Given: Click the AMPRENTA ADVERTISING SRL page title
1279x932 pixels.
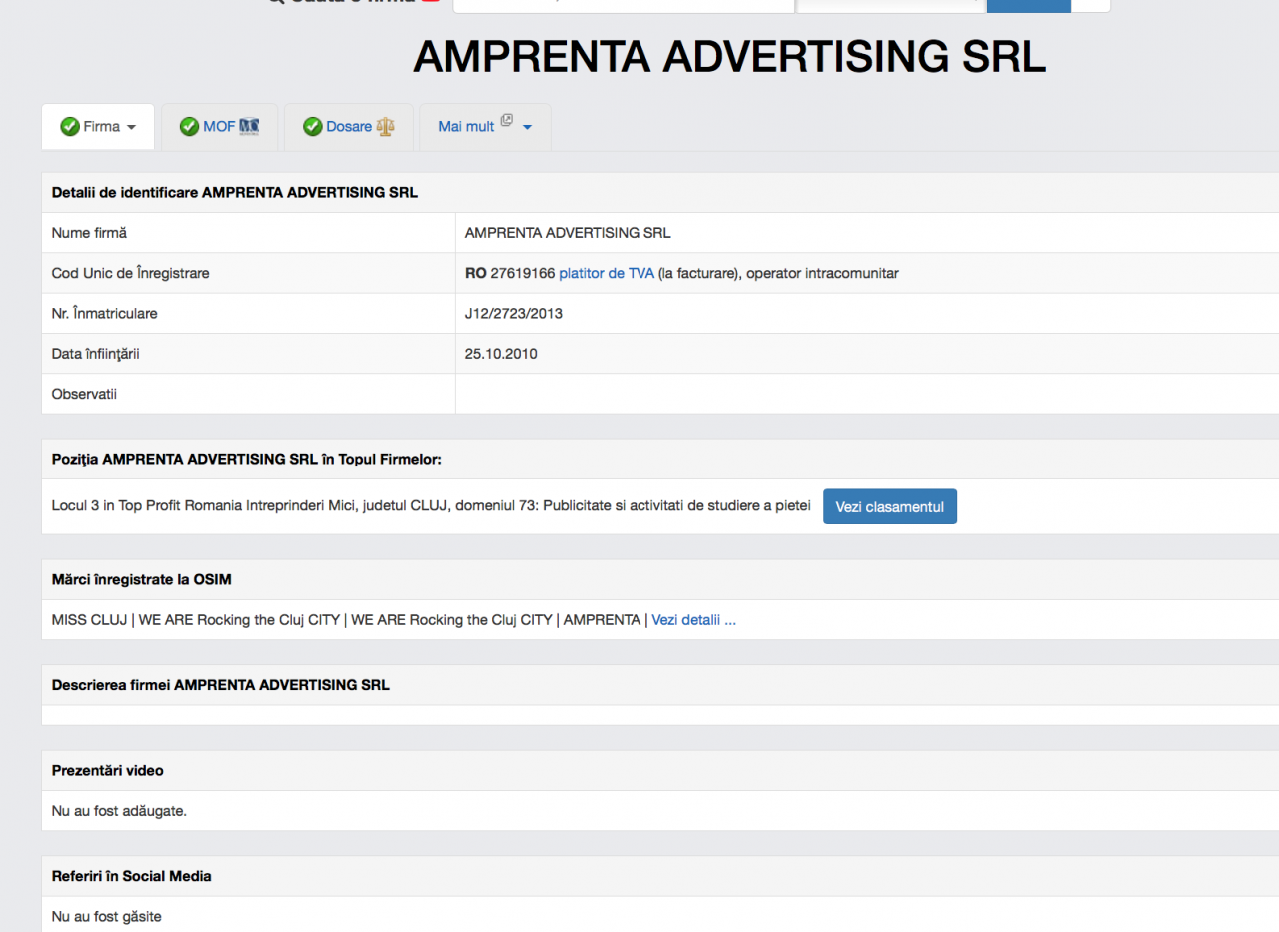Looking at the screenshot, I should point(729,58).
